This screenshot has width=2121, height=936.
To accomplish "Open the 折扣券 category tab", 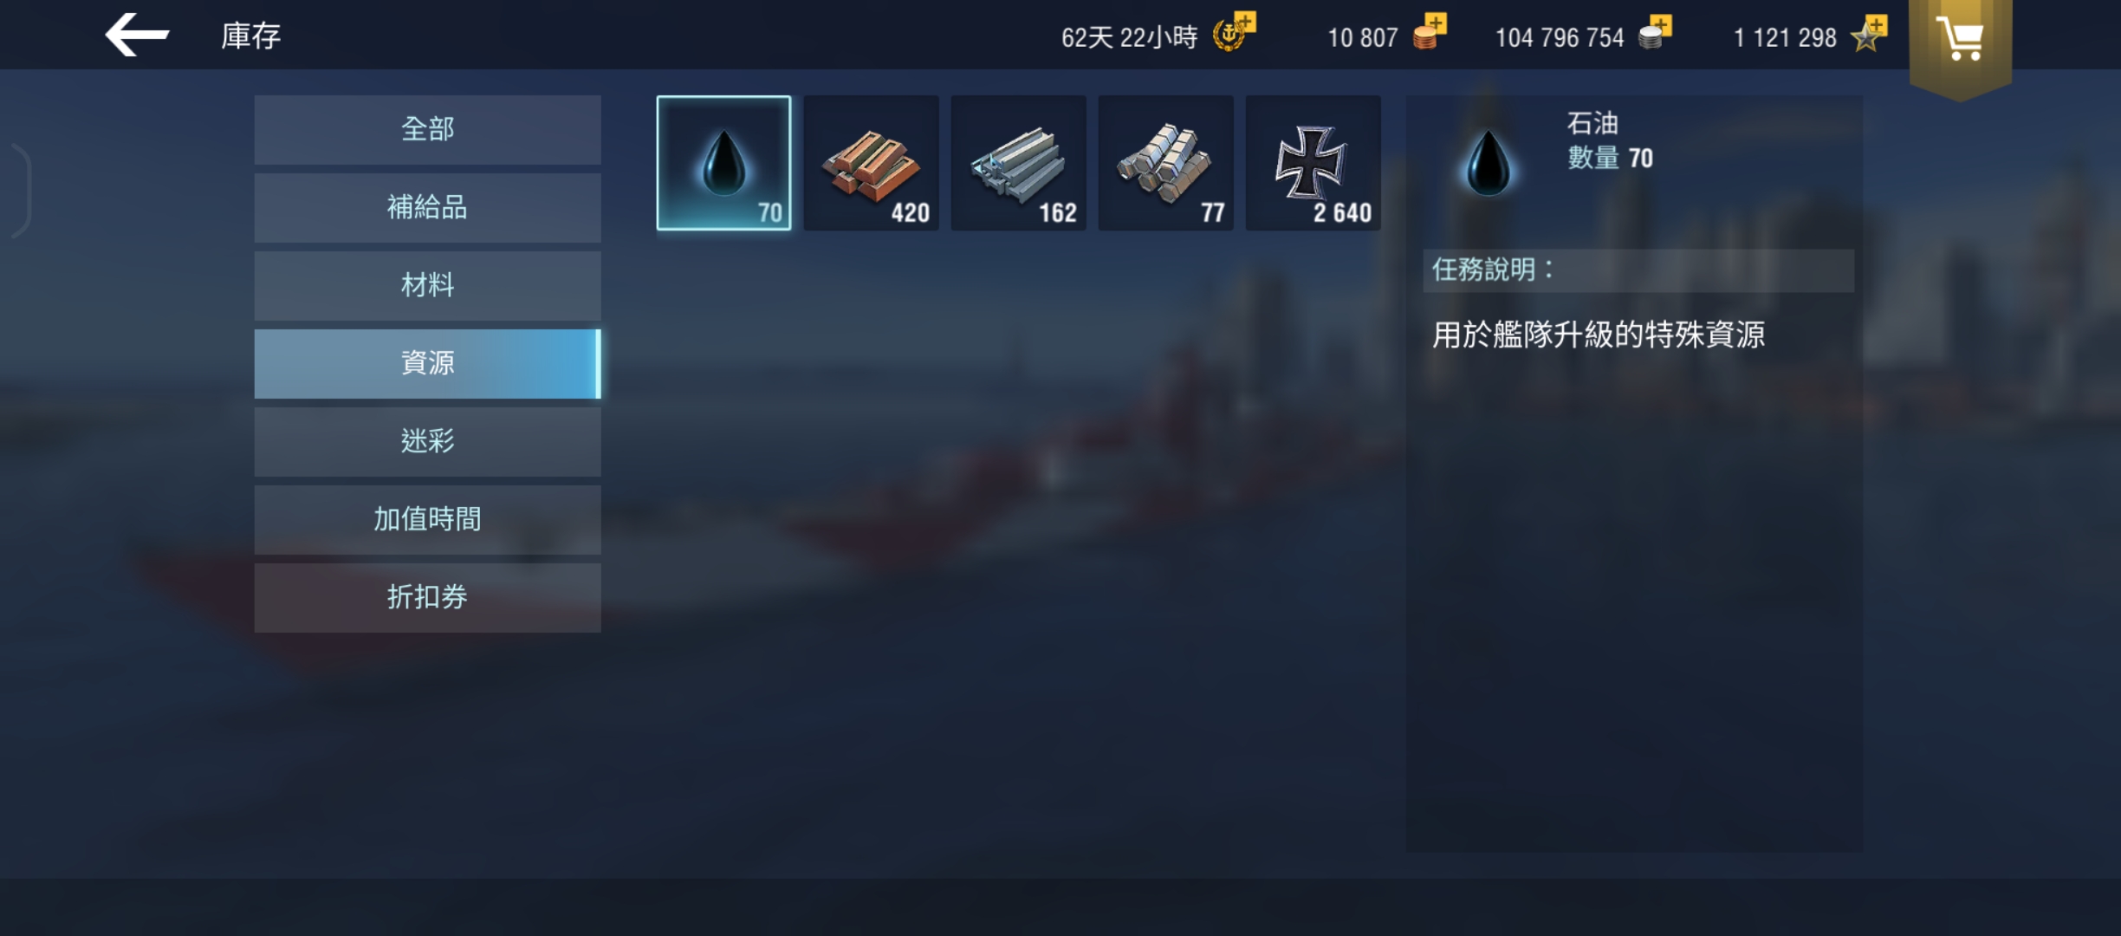I will [427, 598].
